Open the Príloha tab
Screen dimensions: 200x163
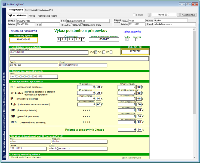(32, 16)
